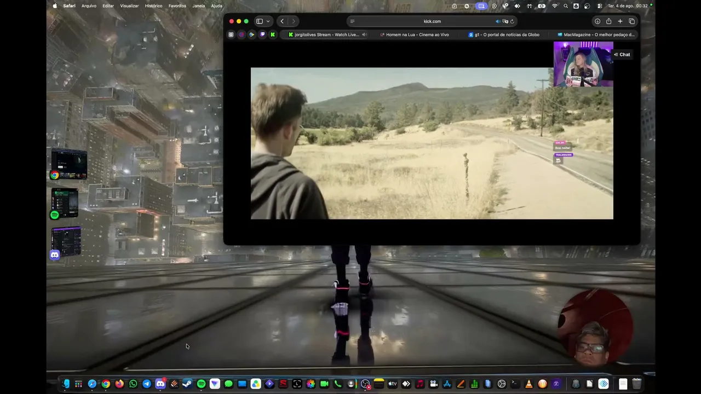The width and height of the screenshot is (701, 394).
Task: Open Music from the Dock
Action: (x=420, y=384)
